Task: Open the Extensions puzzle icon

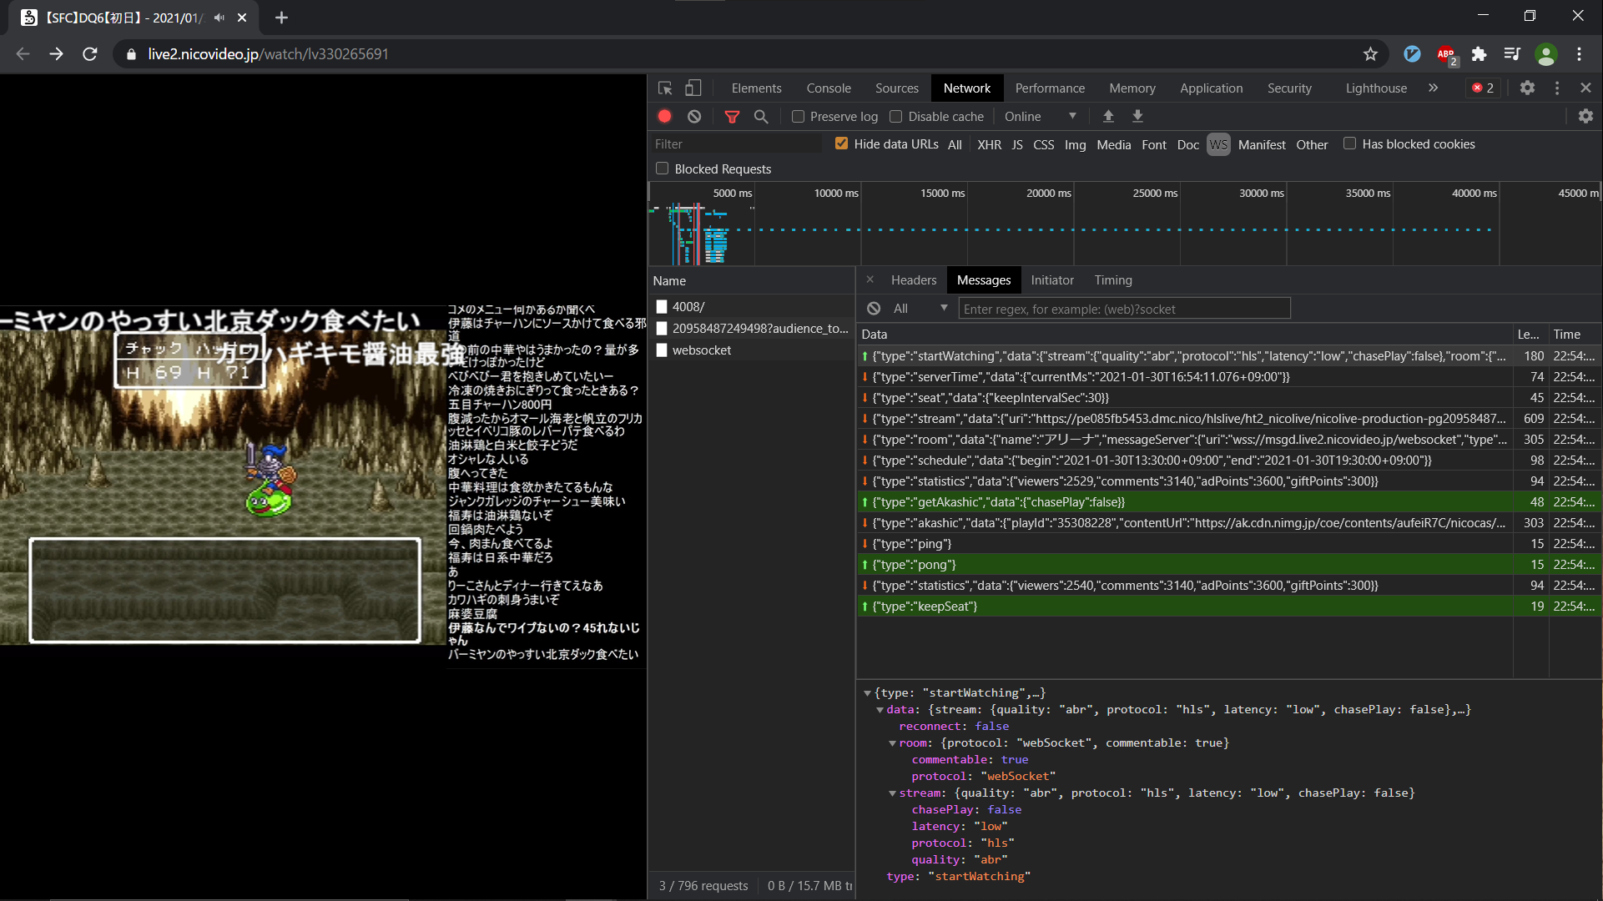Action: tap(1479, 54)
